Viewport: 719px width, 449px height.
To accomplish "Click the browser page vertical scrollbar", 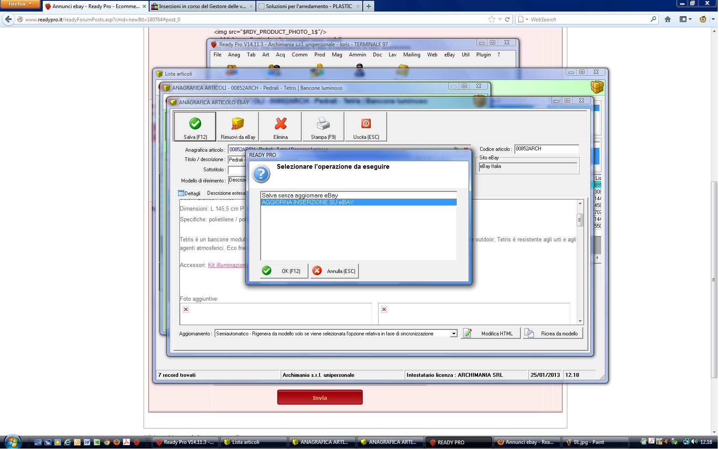I will coord(714,231).
